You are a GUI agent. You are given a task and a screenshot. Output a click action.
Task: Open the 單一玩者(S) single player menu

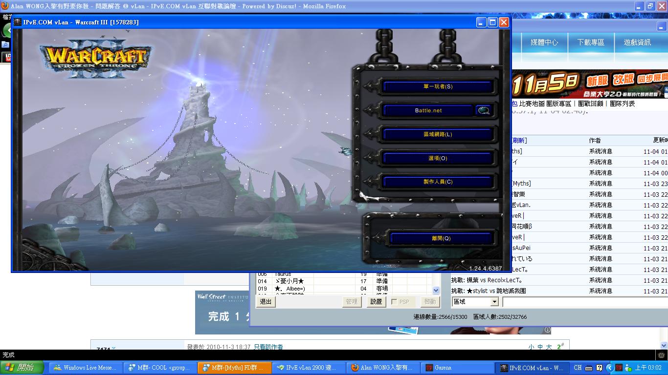(x=438, y=87)
